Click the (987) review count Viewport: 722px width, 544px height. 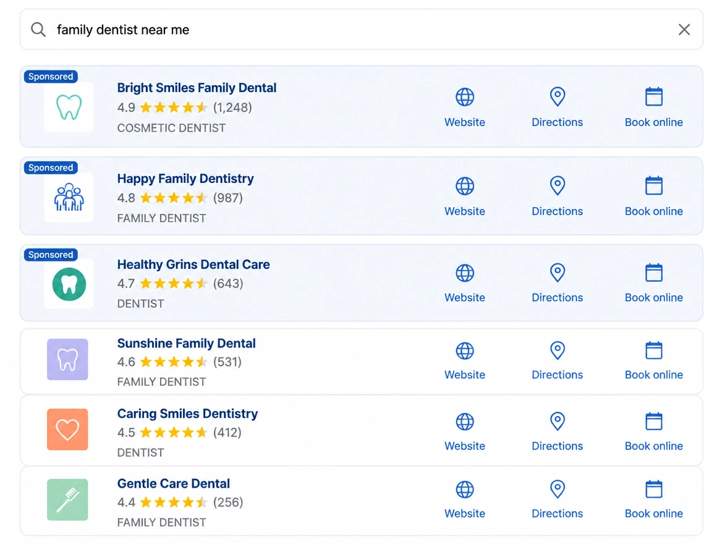click(228, 198)
